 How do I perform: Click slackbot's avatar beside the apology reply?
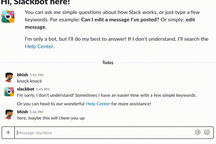point(9,92)
